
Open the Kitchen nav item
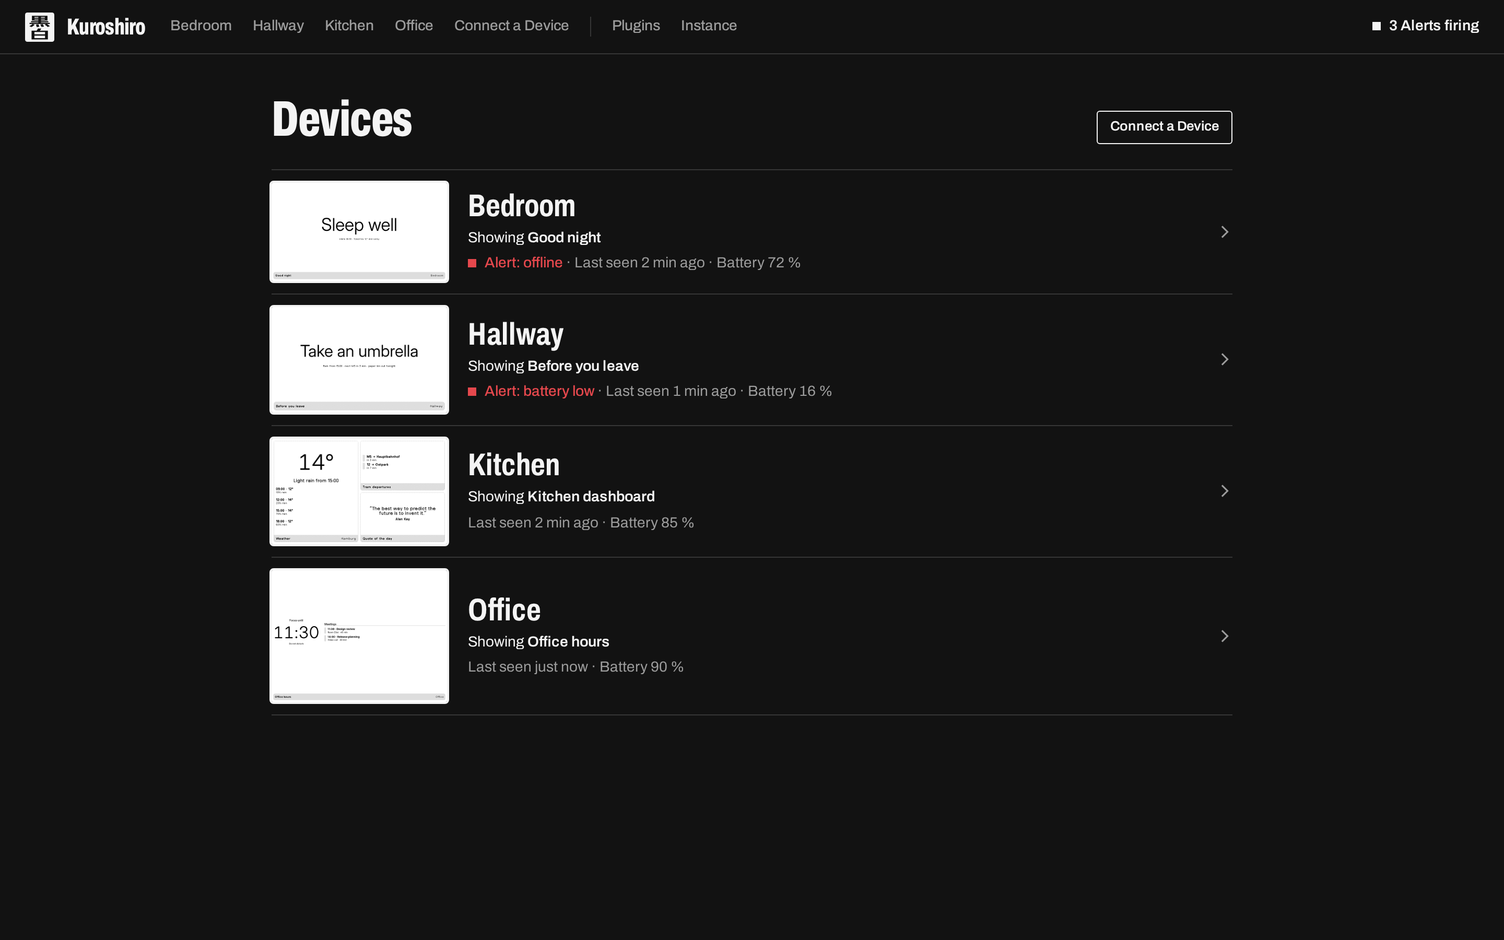click(x=349, y=26)
